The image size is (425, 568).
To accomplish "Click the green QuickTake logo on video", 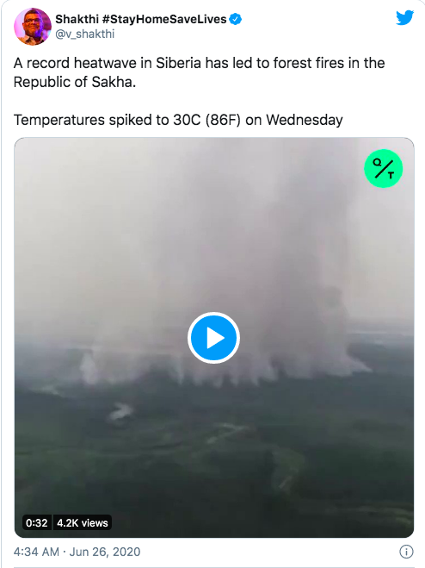I will click(384, 168).
